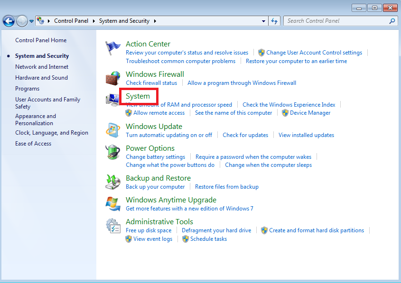Screen dimensions: 401x283
Task: Expand the arrow after Control Panel breadcrumb
Action: 93,21
